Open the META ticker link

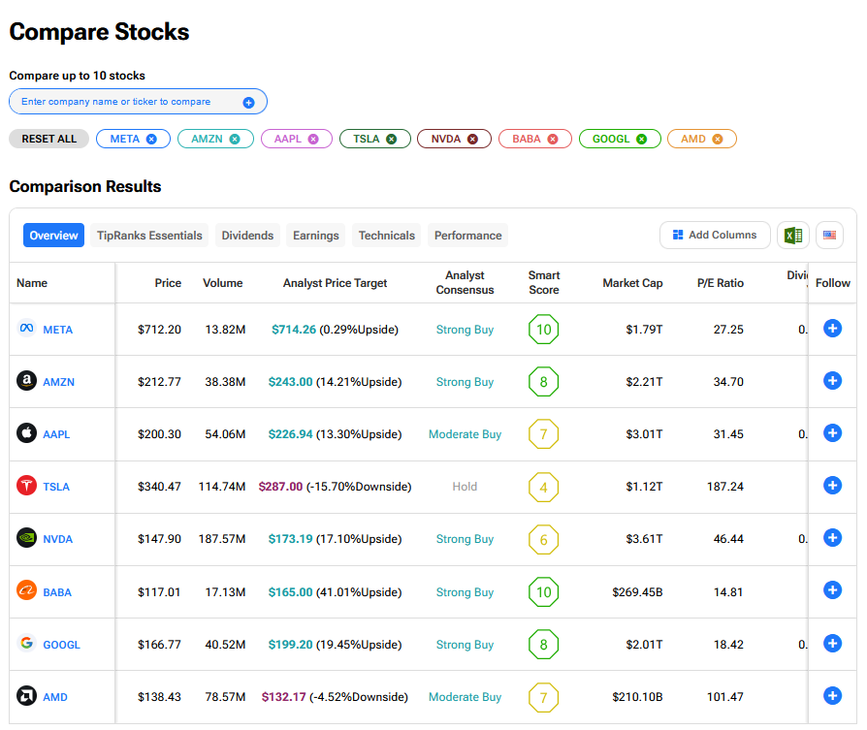click(58, 330)
